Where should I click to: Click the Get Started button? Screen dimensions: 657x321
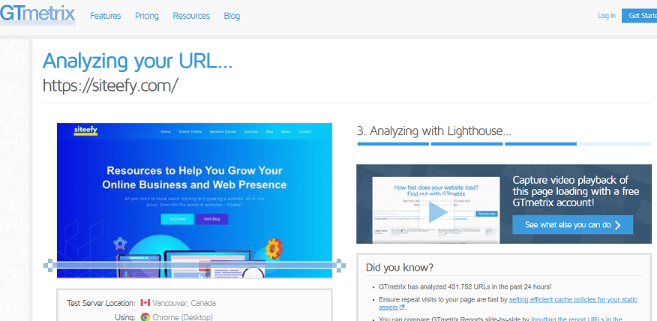point(640,16)
